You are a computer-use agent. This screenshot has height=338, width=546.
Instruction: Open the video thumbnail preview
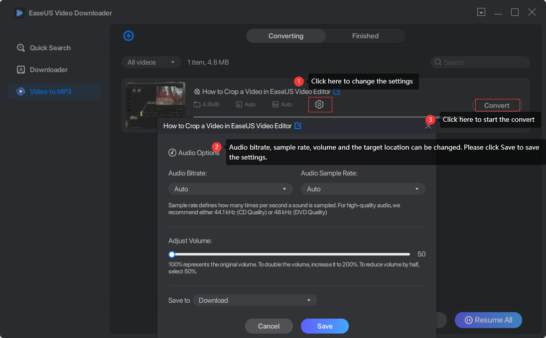155,105
